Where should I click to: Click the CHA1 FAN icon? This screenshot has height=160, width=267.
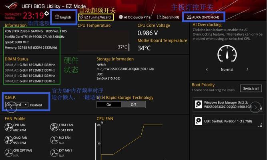click(x=54, y=127)
